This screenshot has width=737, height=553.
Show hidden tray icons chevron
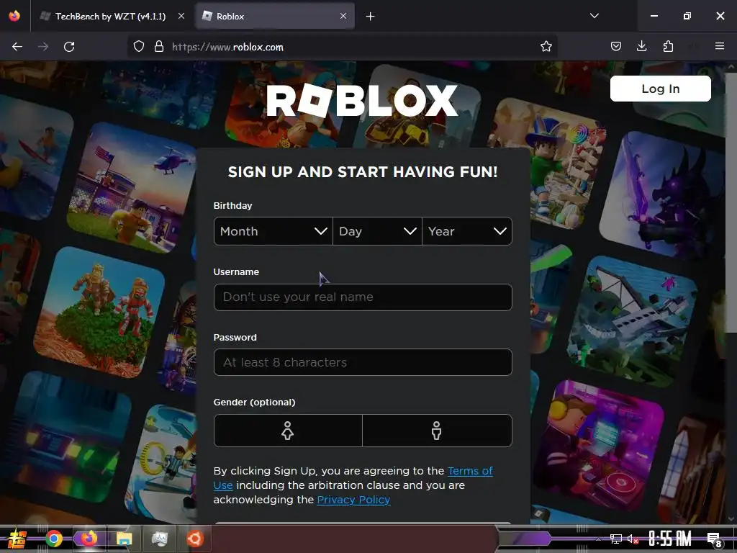tap(598, 539)
